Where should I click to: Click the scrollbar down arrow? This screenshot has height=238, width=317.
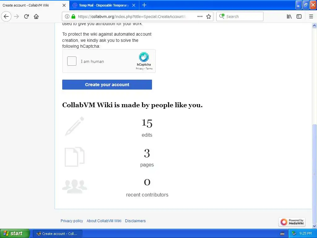pos(315,226)
